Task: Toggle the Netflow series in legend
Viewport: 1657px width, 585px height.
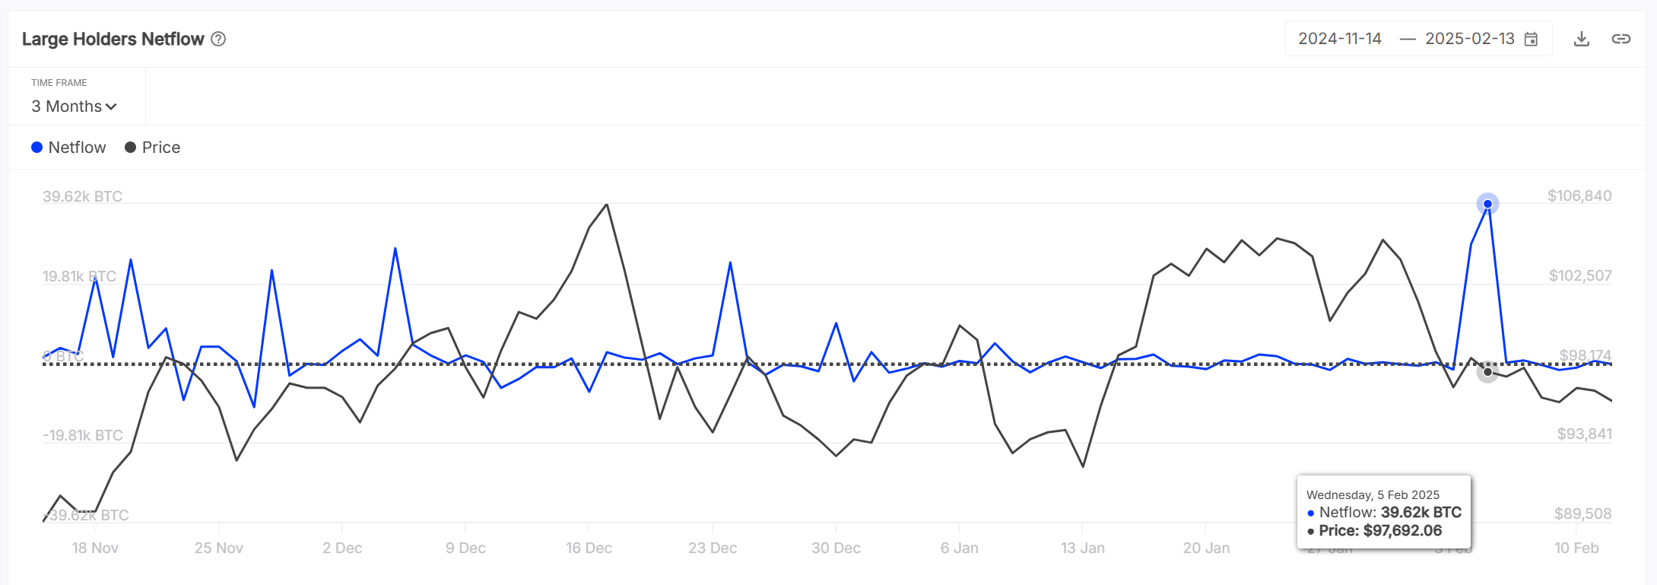Action: 77,148
